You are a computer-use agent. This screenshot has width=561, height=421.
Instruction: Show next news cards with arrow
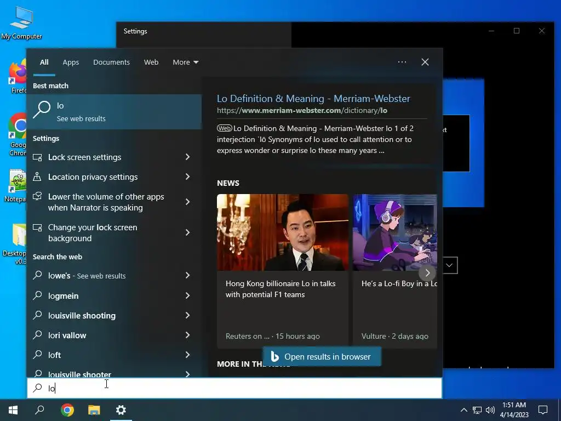tap(427, 273)
